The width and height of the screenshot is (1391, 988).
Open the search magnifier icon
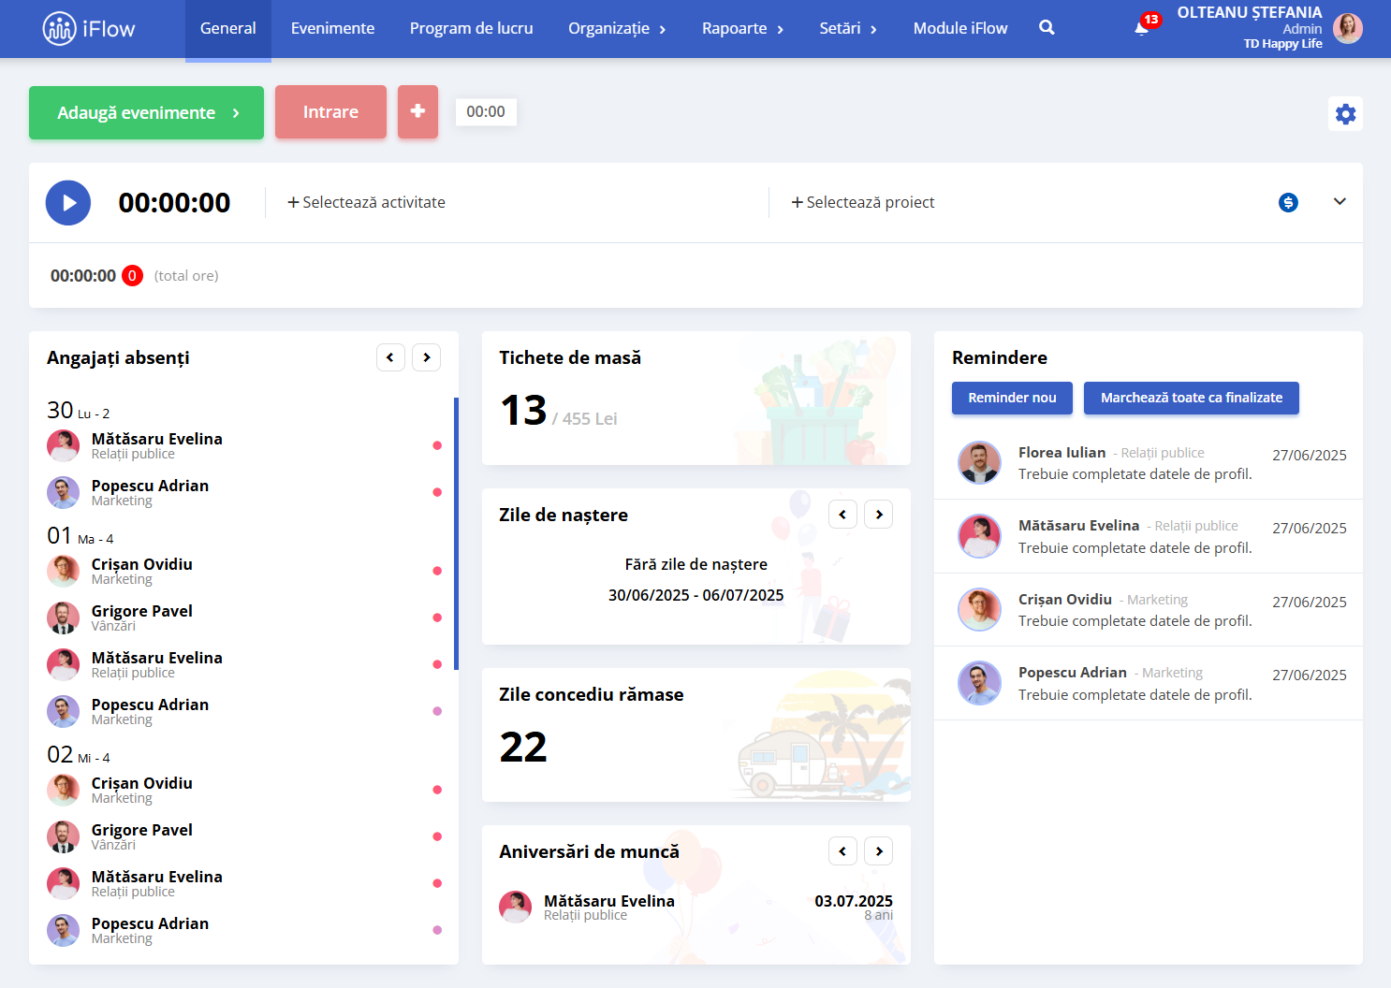point(1047,28)
